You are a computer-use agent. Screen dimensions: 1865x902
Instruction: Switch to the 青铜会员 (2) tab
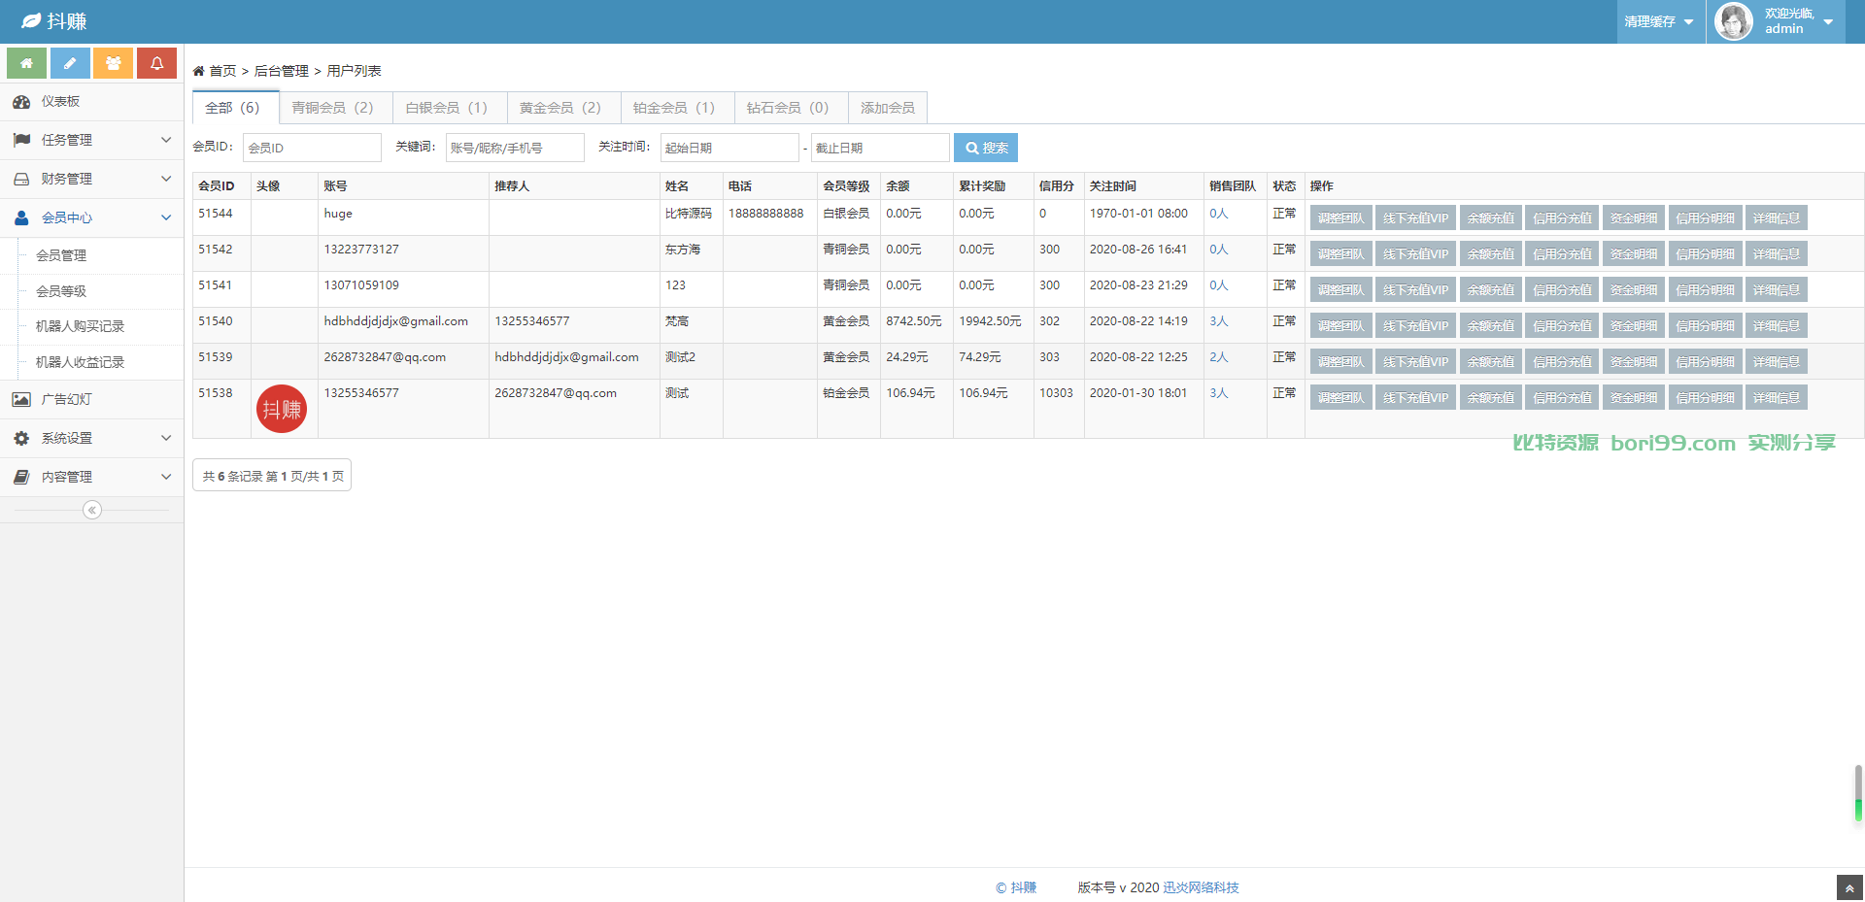pos(336,108)
